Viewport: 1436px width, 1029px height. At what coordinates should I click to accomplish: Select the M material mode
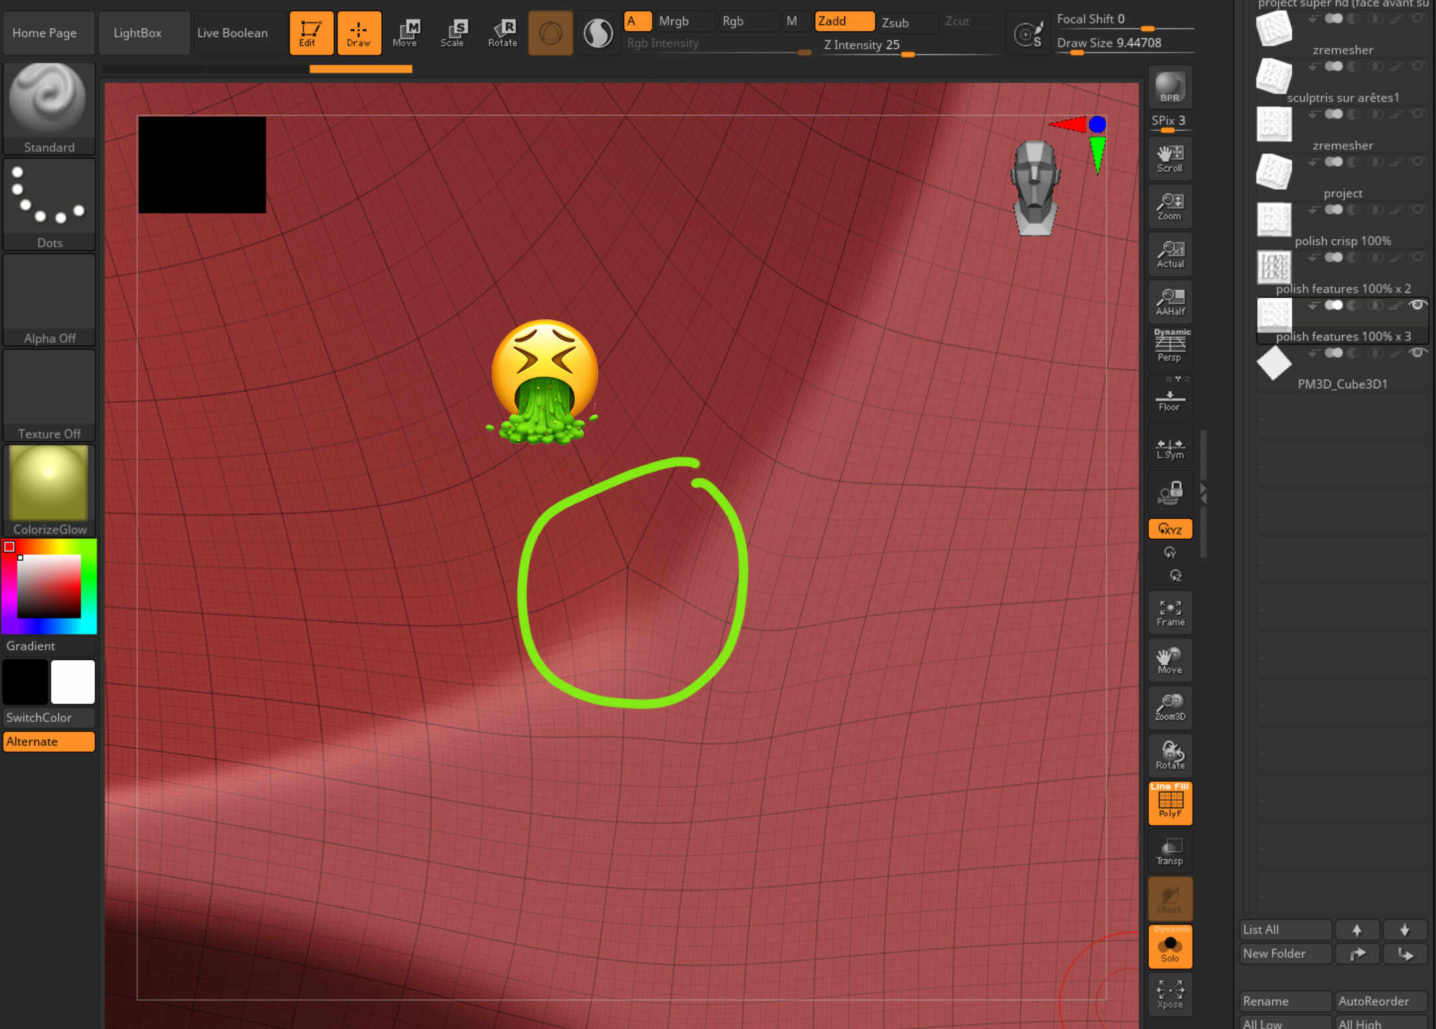point(795,21)
